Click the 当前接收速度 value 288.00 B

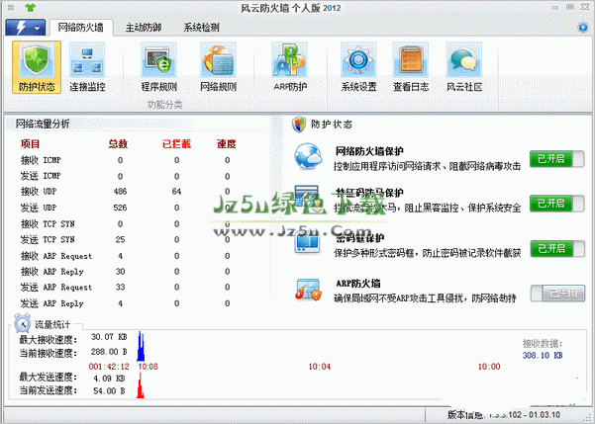point(109,352)
